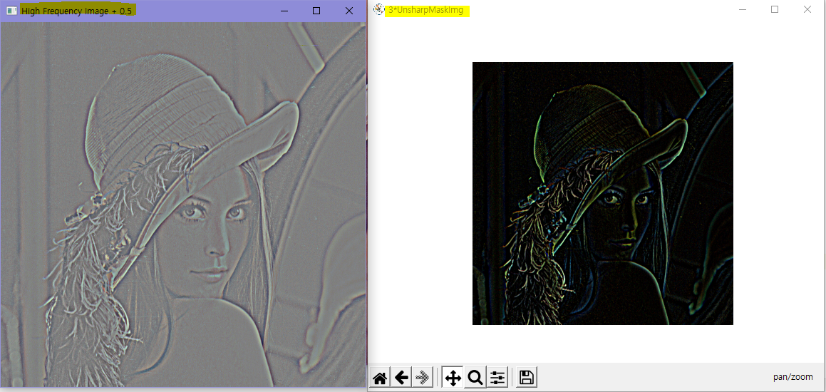Viewport: 826px width, 392px height.
Task: Close the High Frequency Image window
Action: 349,11
